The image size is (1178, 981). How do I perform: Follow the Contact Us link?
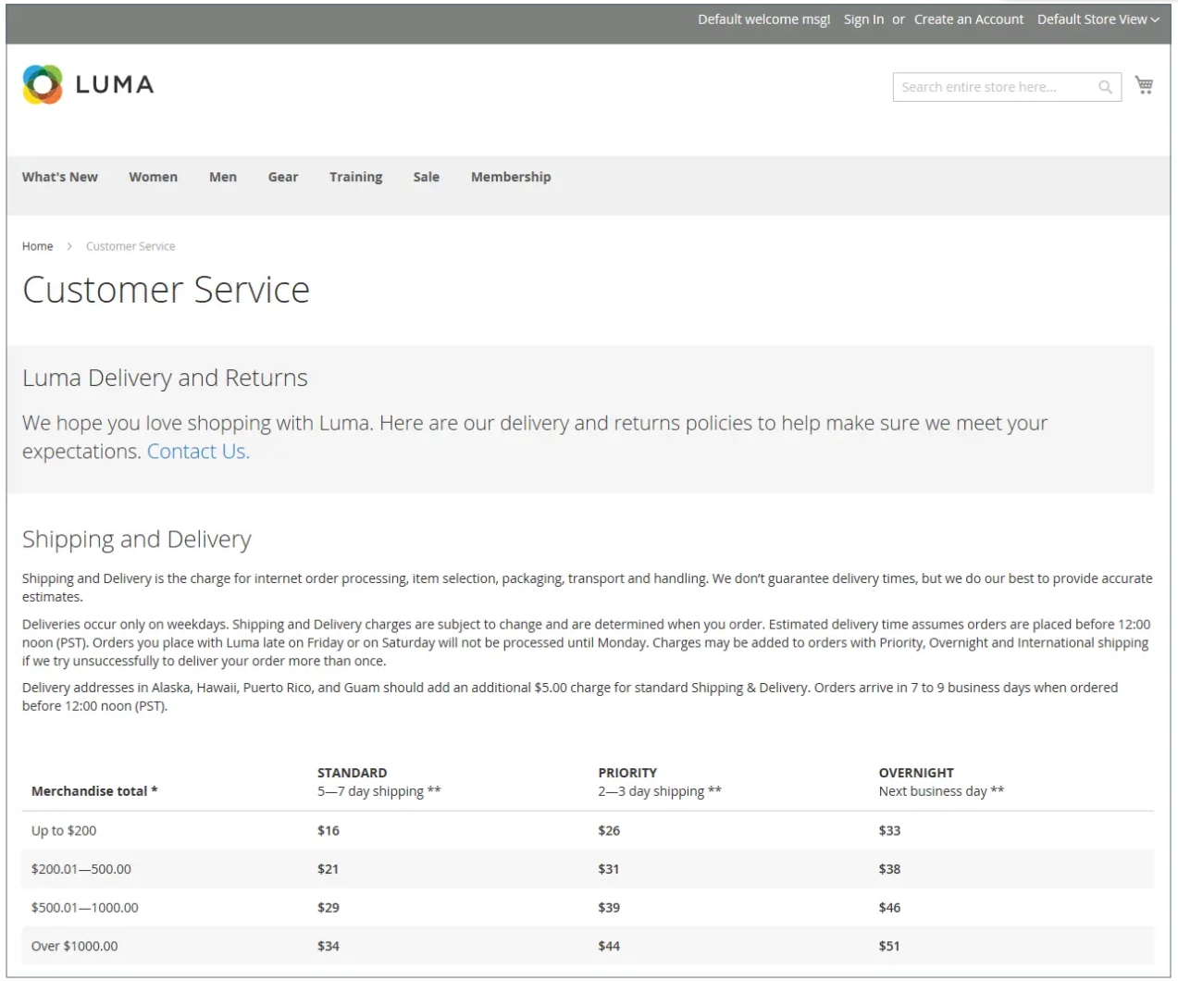pyautogui.click(x=198, y=452)
